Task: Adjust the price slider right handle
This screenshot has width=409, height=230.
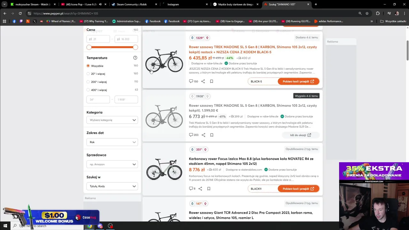Action: 135,47
